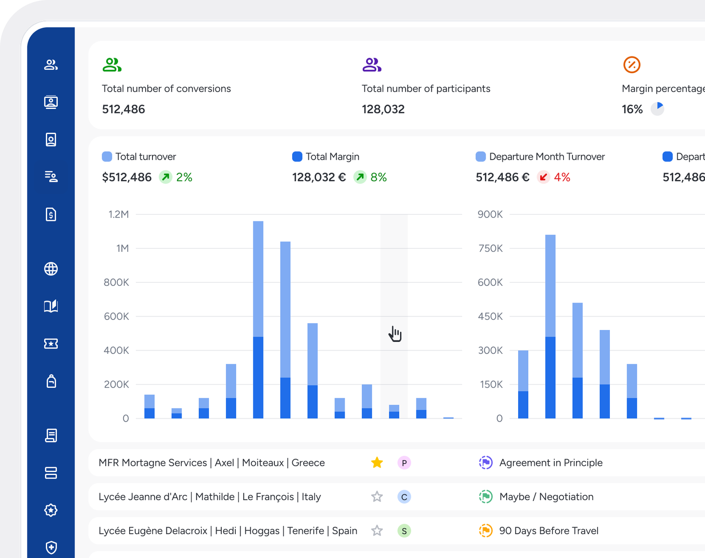This screenshot has height=558, width=705.
Task: Open the shield security sidebar icon
Action: pyautogui.click(x=51, y=547)
